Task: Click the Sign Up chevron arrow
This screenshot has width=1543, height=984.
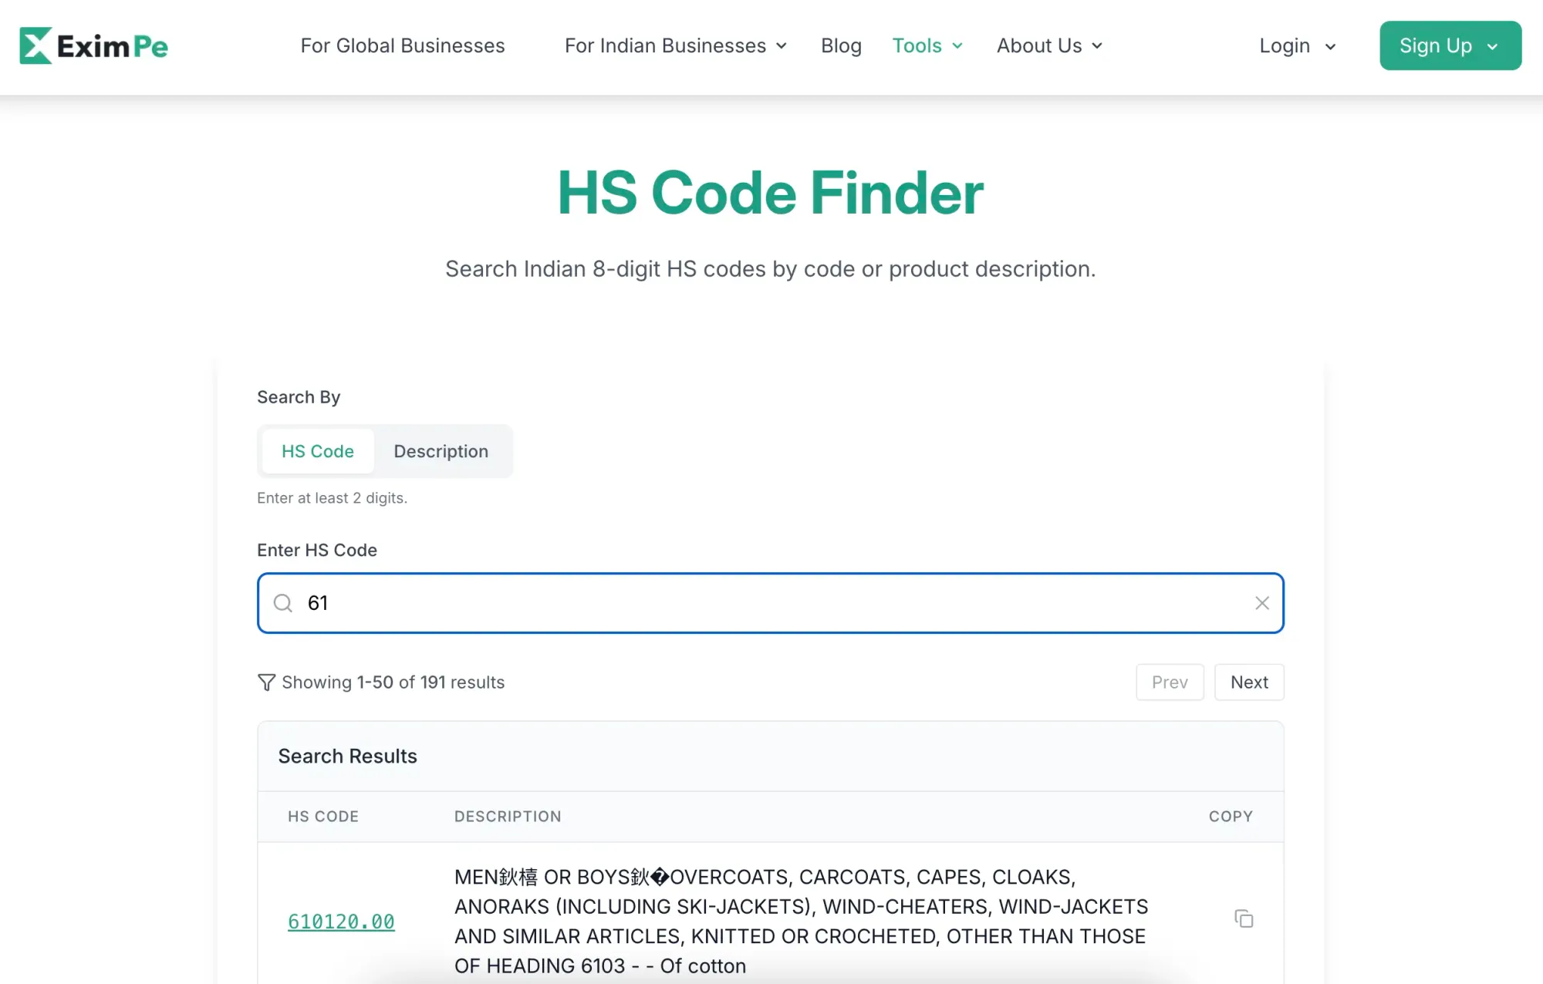Action: [1492, 47]
